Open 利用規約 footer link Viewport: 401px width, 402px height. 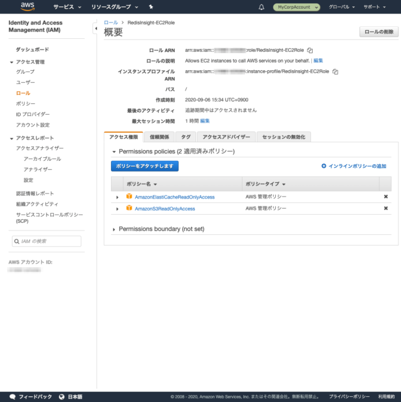pyautogui.click(x=387, y=396)
